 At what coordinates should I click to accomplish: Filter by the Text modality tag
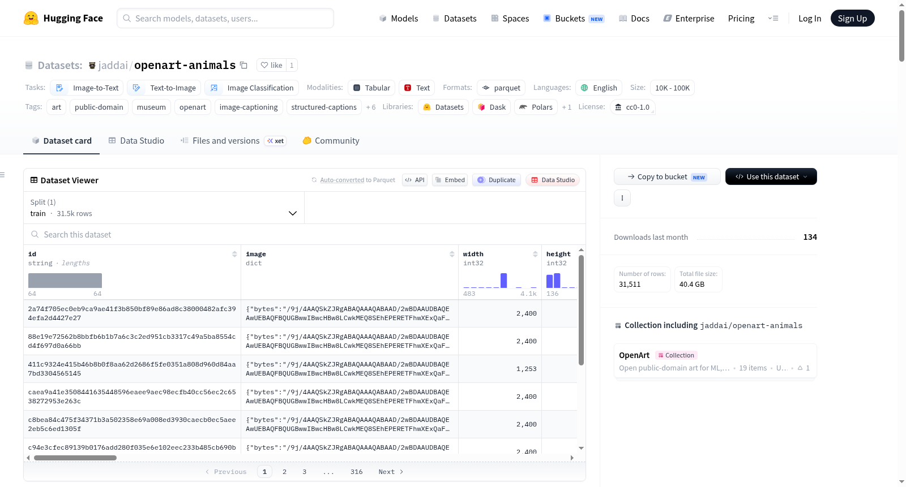click(417, 88)
